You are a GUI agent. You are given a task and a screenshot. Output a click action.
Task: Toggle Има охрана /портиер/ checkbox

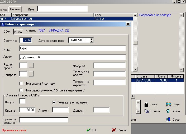(x=21, y=84)
